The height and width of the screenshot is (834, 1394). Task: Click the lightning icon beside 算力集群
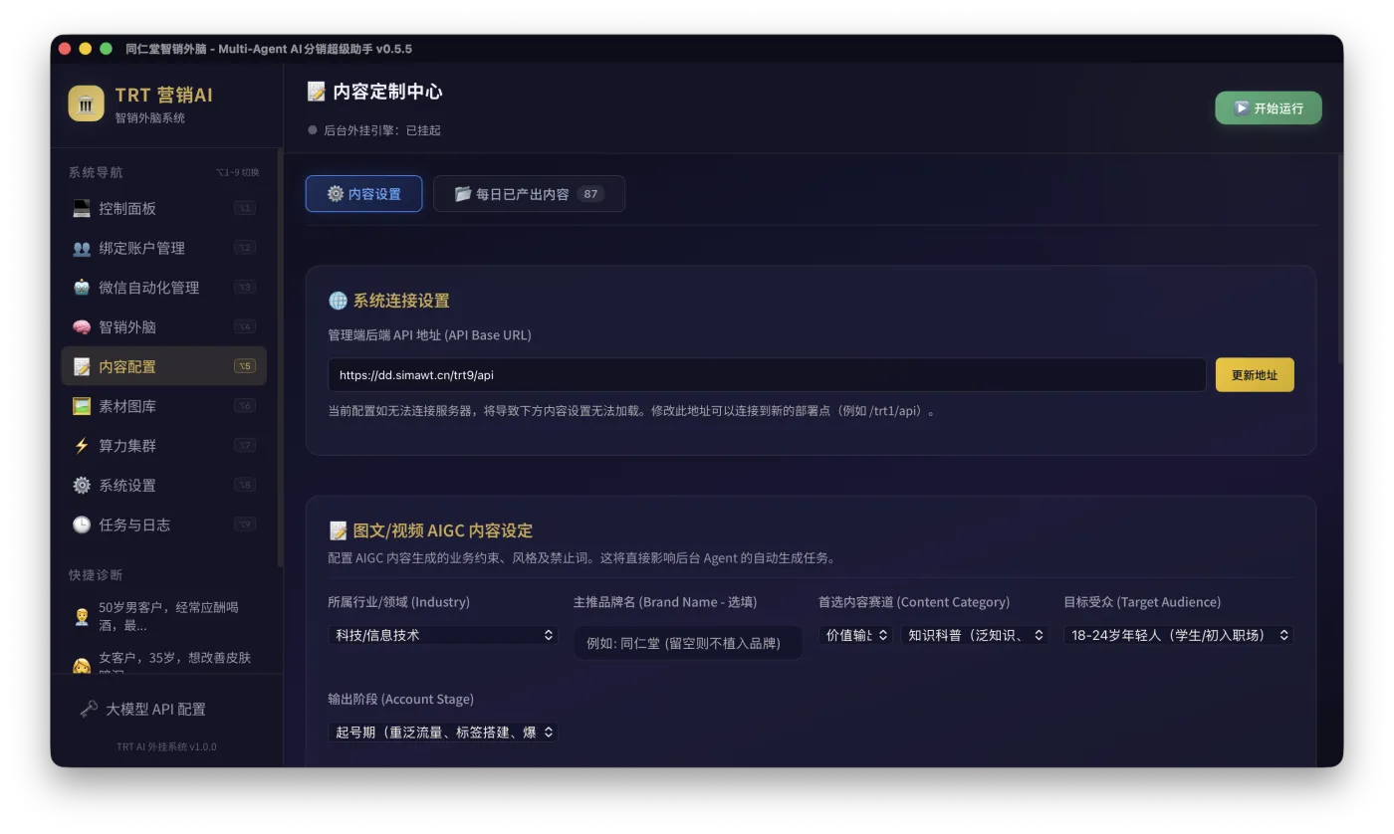82,446
